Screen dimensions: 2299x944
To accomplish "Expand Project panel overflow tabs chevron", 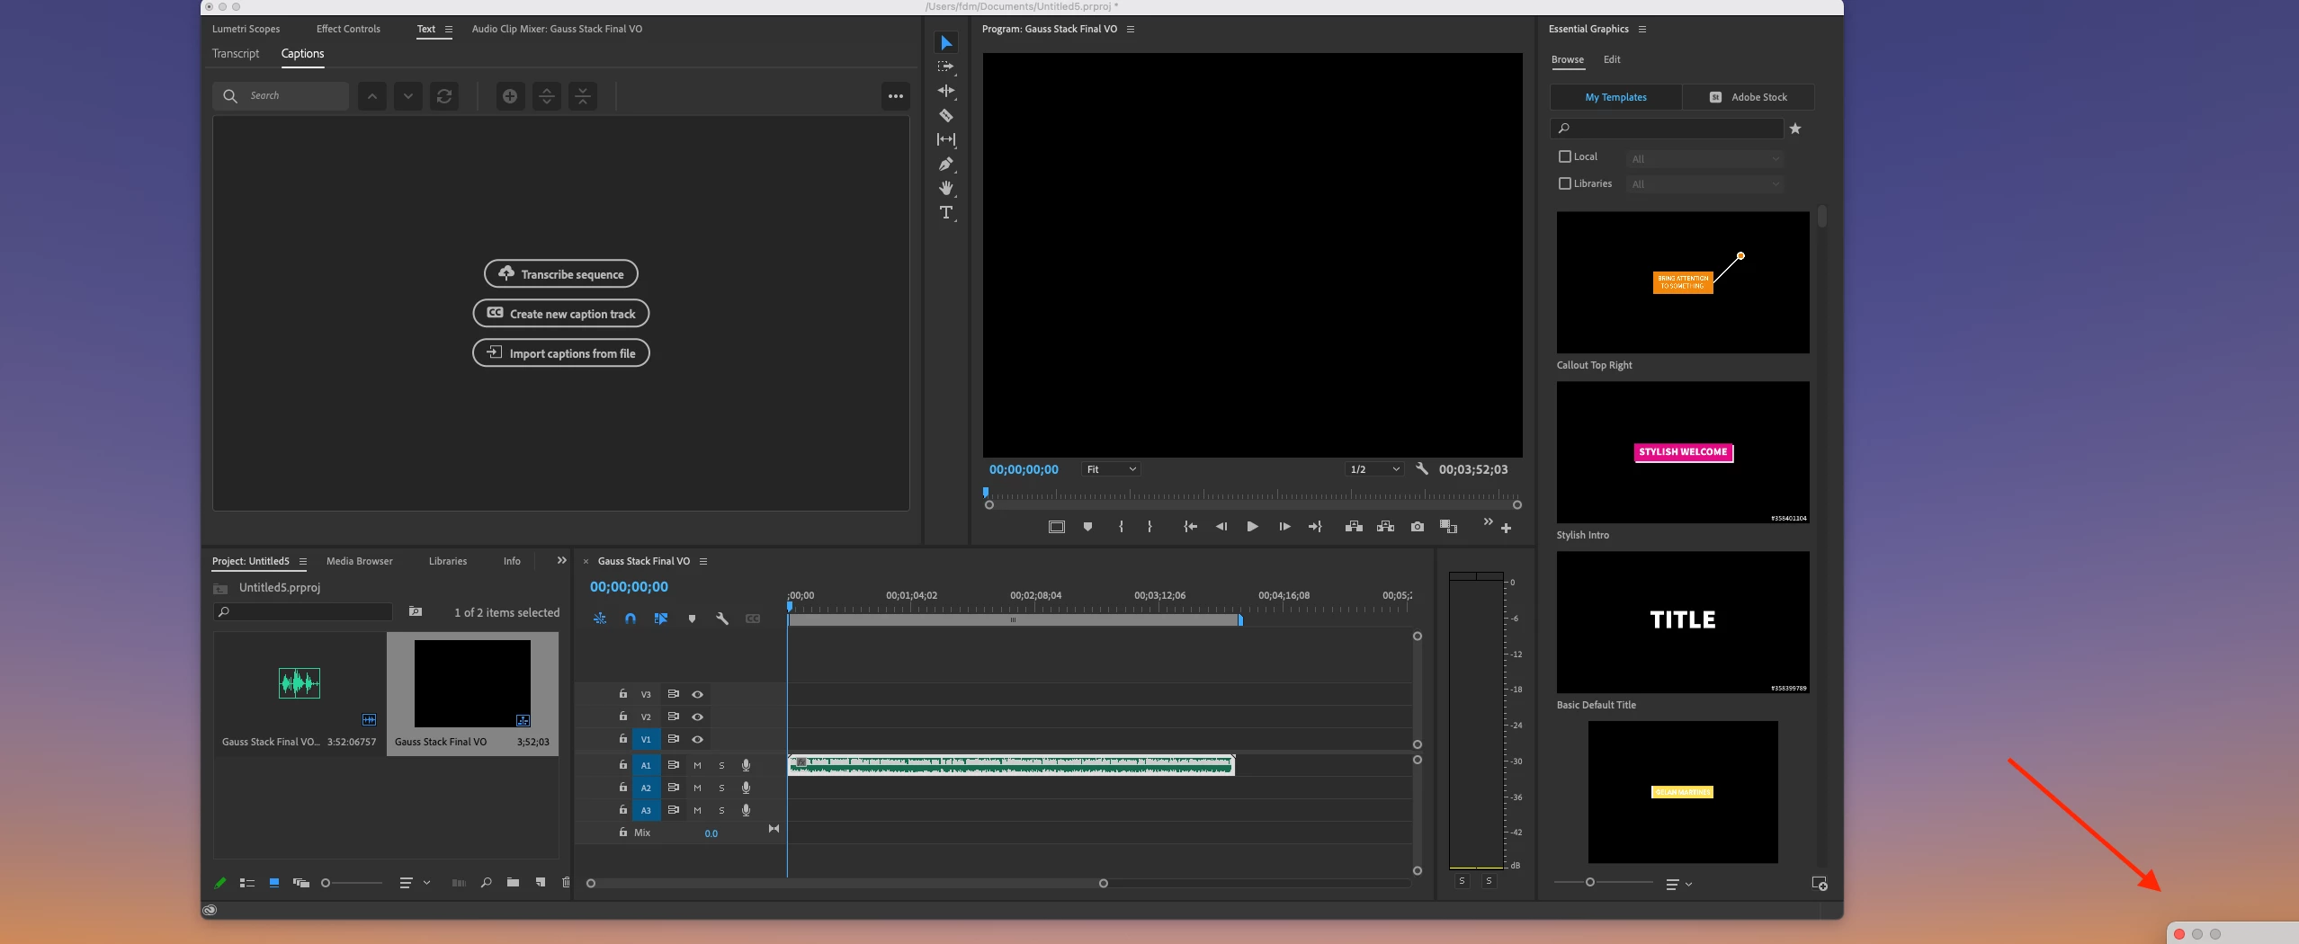I will 562,560.
